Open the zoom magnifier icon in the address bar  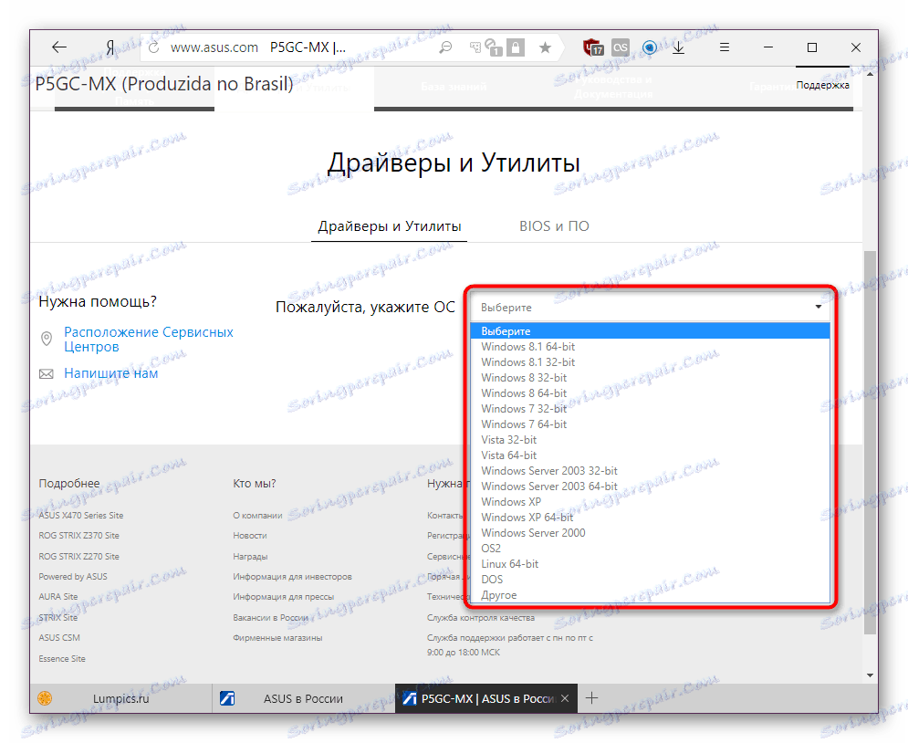[444, 47]
